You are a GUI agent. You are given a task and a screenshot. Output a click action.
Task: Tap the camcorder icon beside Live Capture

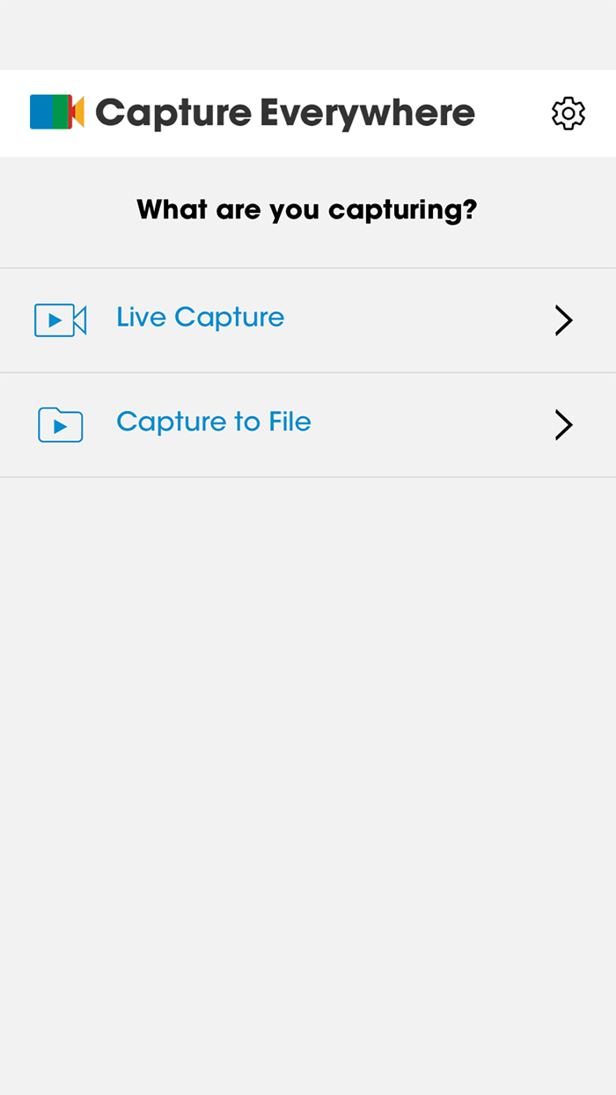click(x=59, y=320)
